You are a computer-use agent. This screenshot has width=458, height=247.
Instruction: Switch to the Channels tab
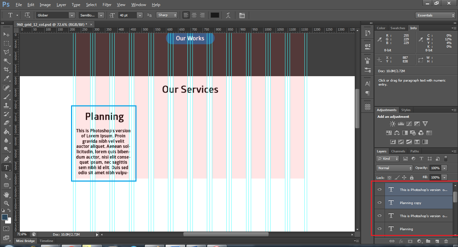pyautogui.click(x=398, y=151)
